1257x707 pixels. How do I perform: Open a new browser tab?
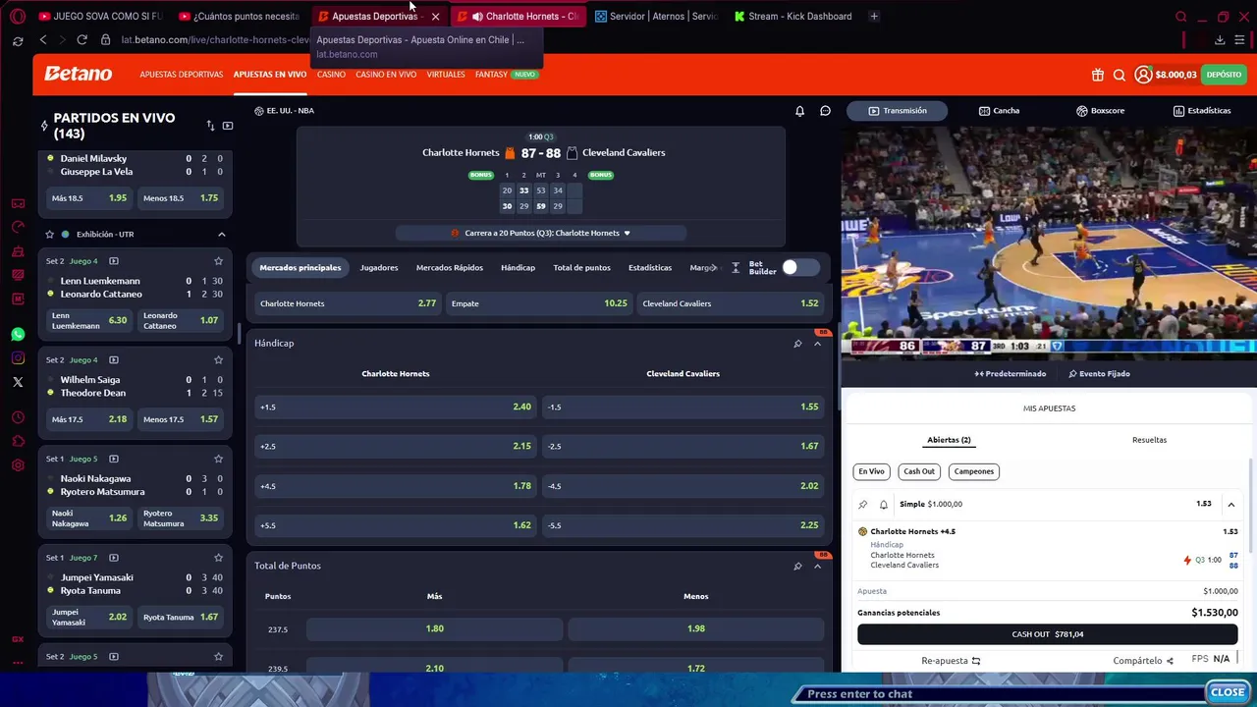pyautogui.click(x=874, y=16)
